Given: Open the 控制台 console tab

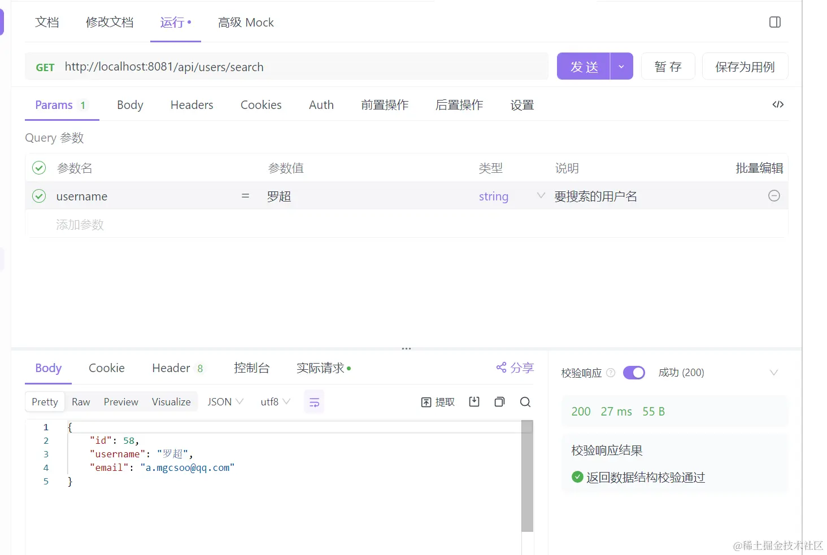Looking at the screenshot, I should [252, 368].
